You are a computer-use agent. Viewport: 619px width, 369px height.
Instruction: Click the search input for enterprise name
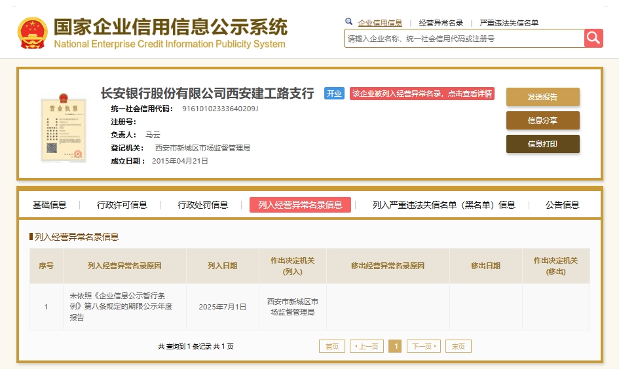pyautogui.click(x=464, y=38)
